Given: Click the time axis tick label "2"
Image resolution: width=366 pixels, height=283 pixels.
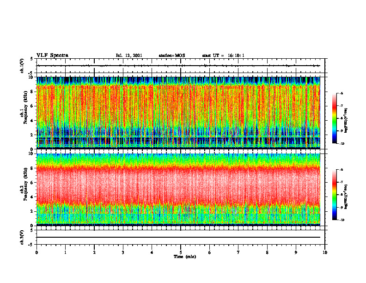Looking at the screenshot, I should click(x=94, y=252).
